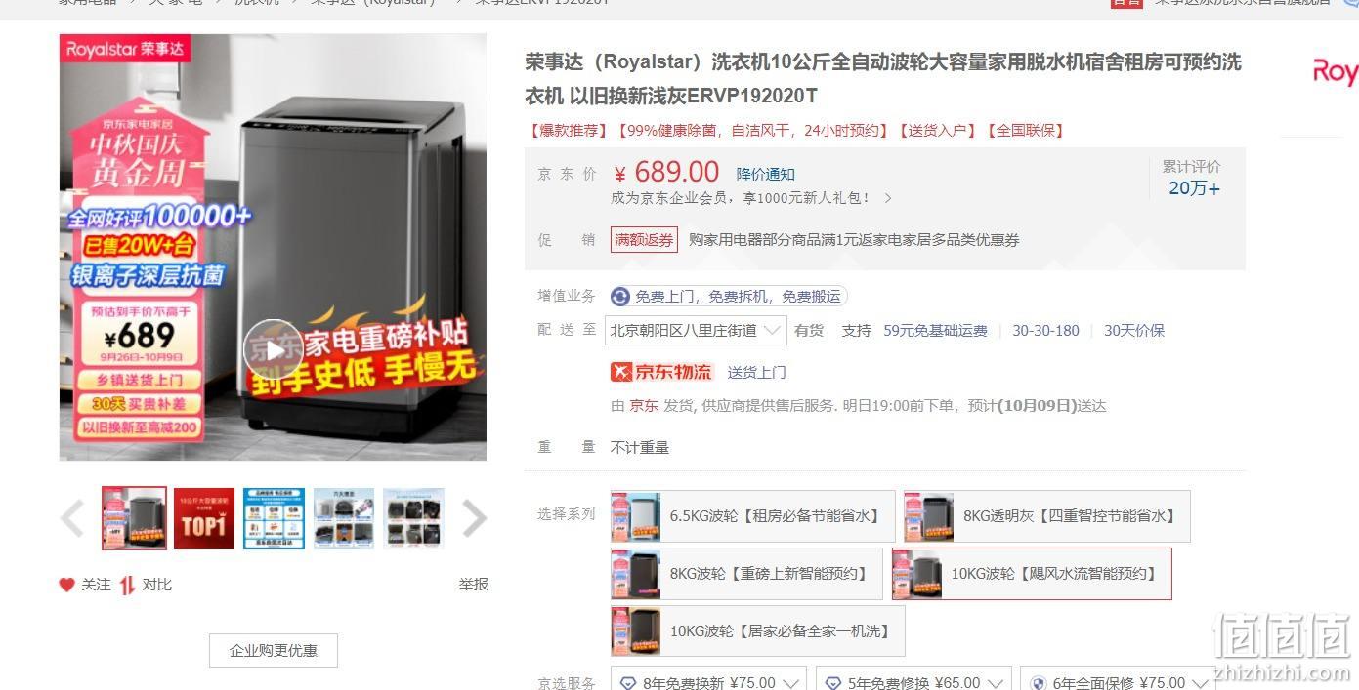Play the product video on main image
The height and width of the screenshot is (690, 1359).
[273, 349]
